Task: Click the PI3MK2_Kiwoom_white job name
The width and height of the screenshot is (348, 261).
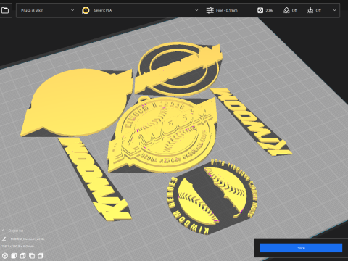Action: click(28, 239)
